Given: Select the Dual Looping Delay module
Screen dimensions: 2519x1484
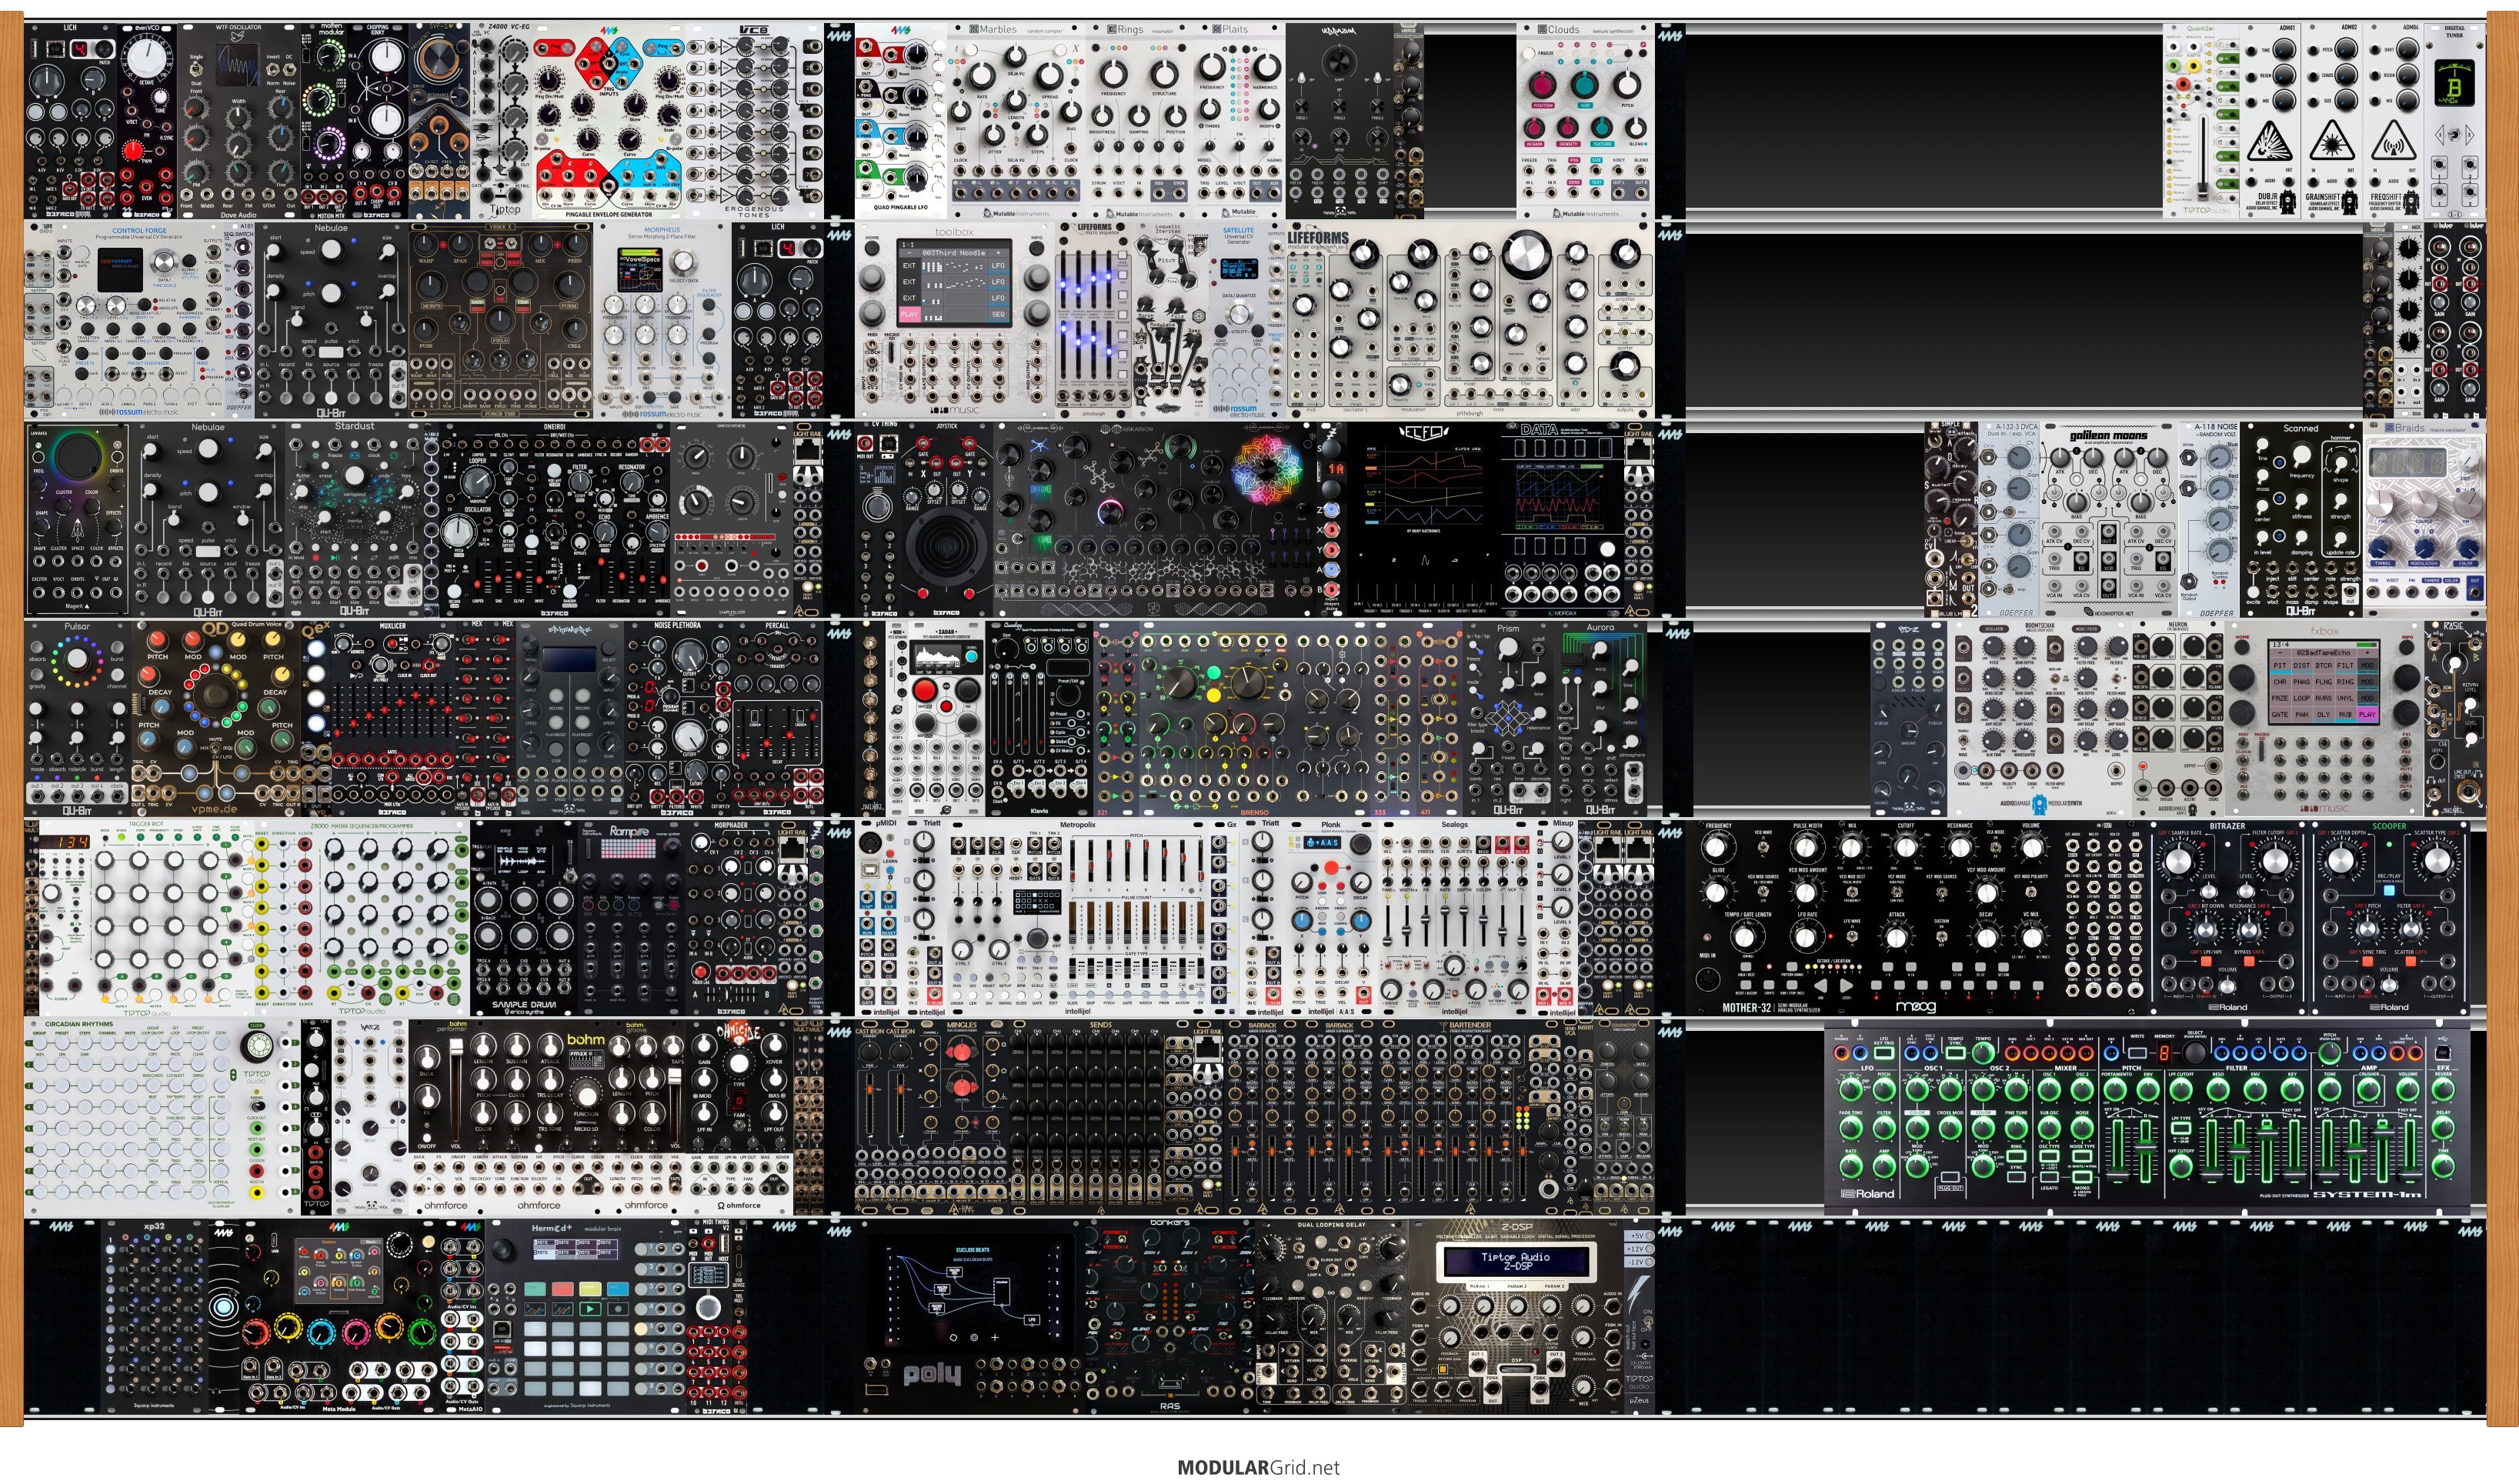Looking at the screenshot, I should 1331,1316.
